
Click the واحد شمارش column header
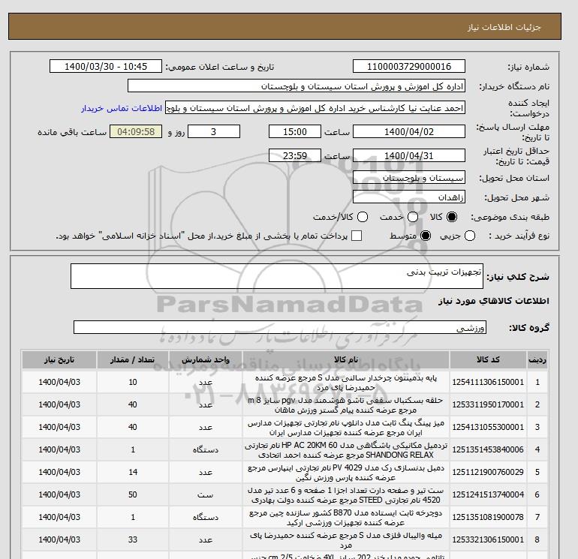206,359
